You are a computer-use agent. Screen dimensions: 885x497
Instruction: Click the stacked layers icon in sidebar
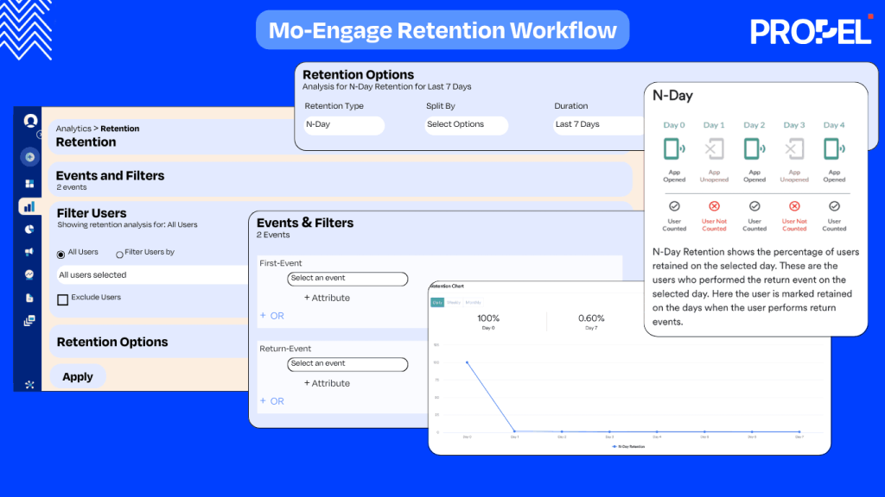[x=29, y=321]
